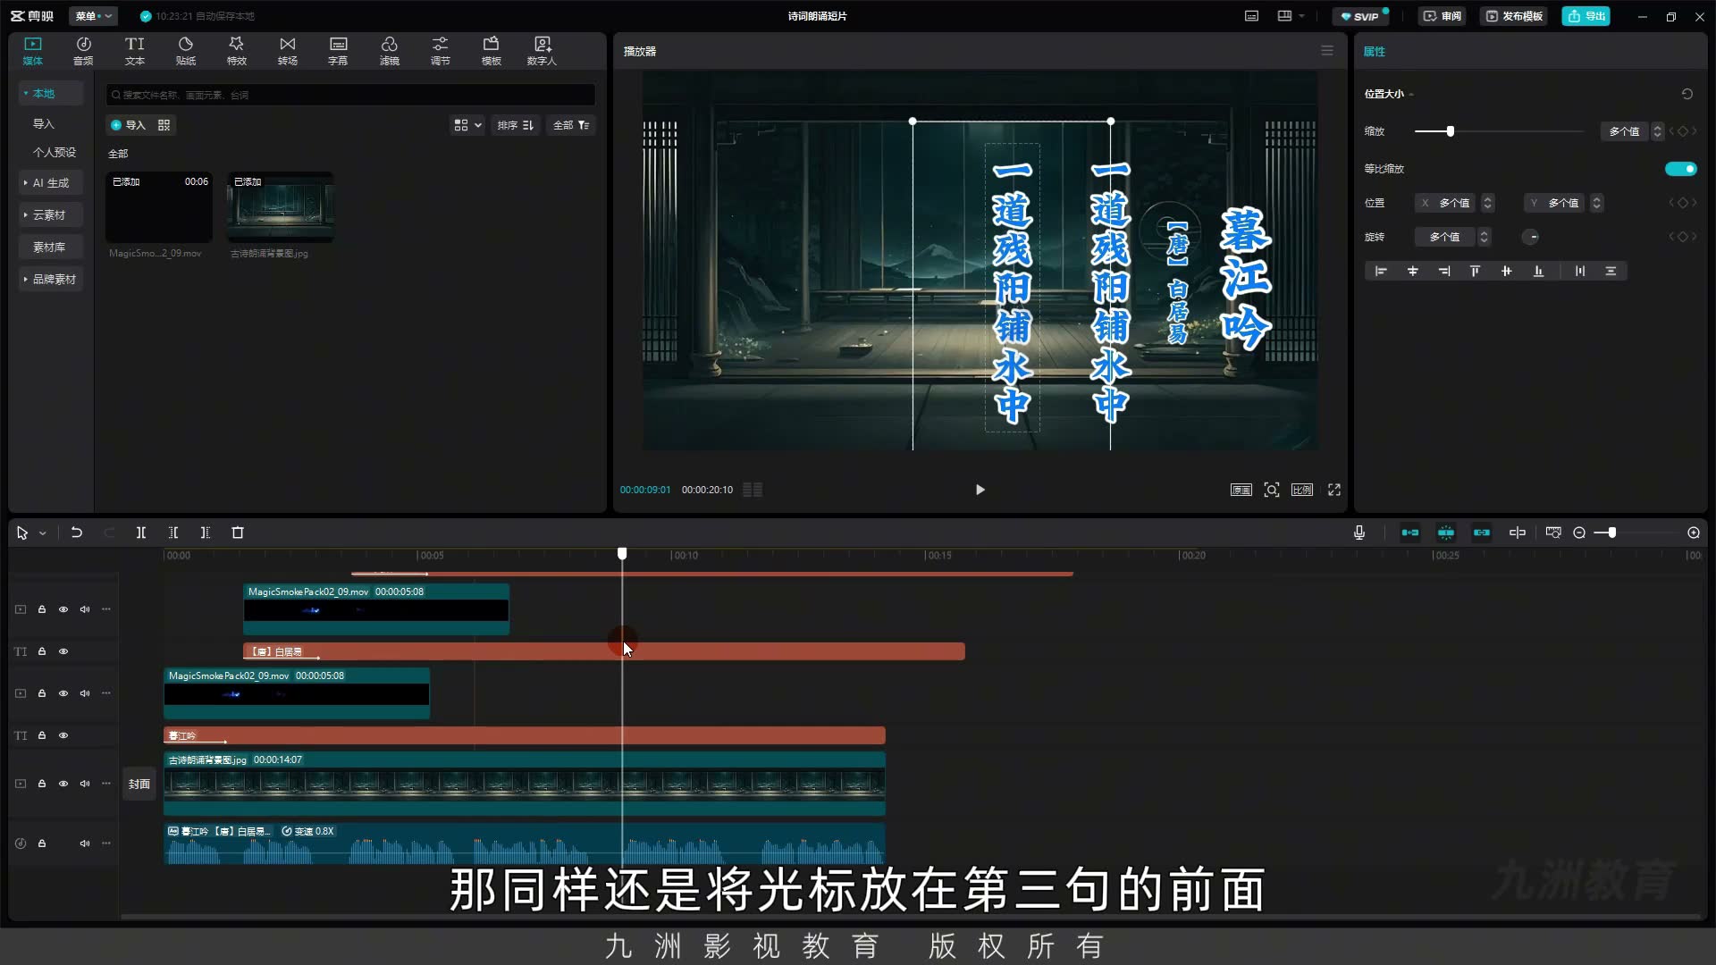
Task: Expand the 品牌素材 brand assets section
Action: click(50, 279)
